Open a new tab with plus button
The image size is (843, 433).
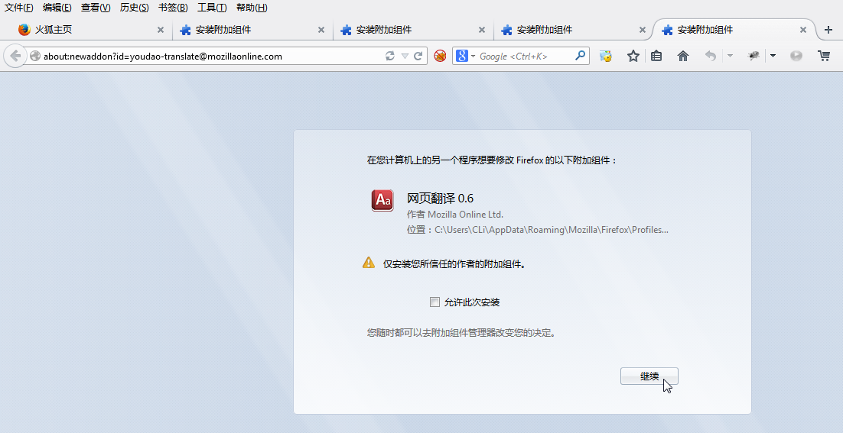(x=828, y=30)
